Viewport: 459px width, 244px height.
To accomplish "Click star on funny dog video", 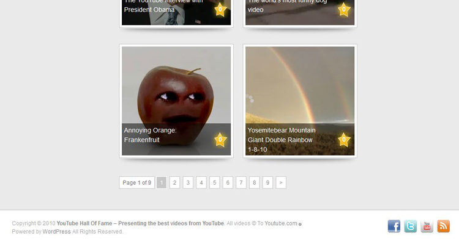I will coord(344,10).
